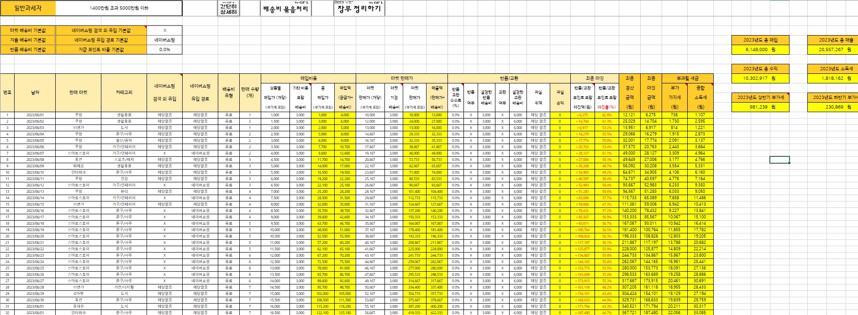Click the 네이버쇼핑 value in the defaults box
858x315 pixels.
(165, 40)
